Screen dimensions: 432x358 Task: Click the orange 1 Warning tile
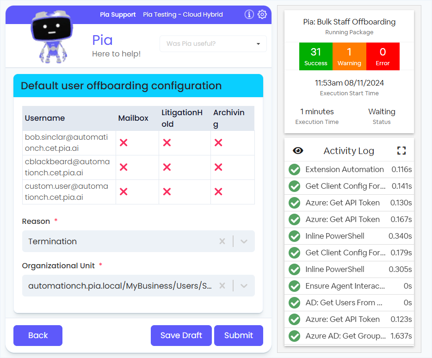(349, 56)
